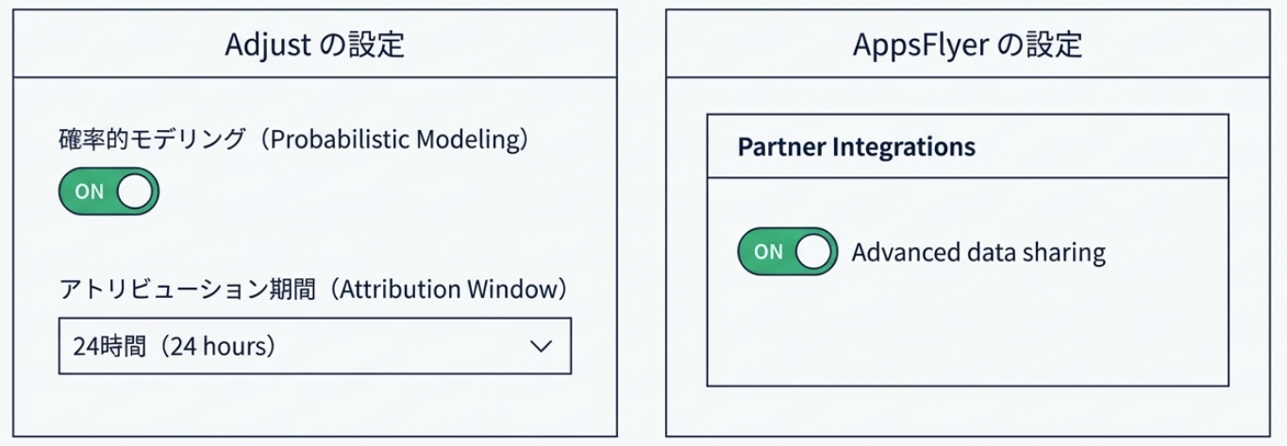The width and height of the screenshot is (1287, 446).
Task: Disable the Advanced data sharing switch
Action: click(788, 252)
